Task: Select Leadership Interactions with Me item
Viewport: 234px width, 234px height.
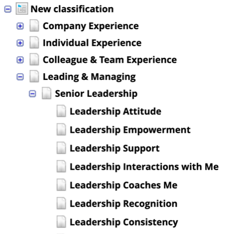Action: pos(144,167)
